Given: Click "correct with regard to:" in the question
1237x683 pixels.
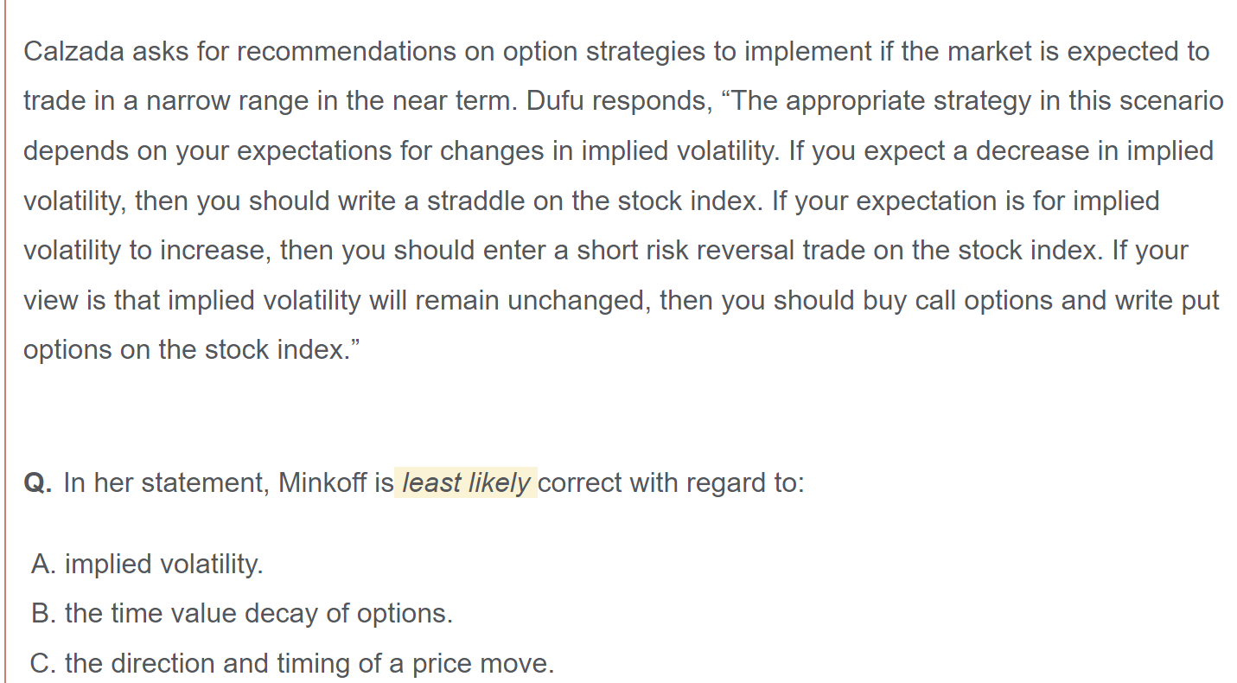Looking at the screenshot, I should pos(671,482).
